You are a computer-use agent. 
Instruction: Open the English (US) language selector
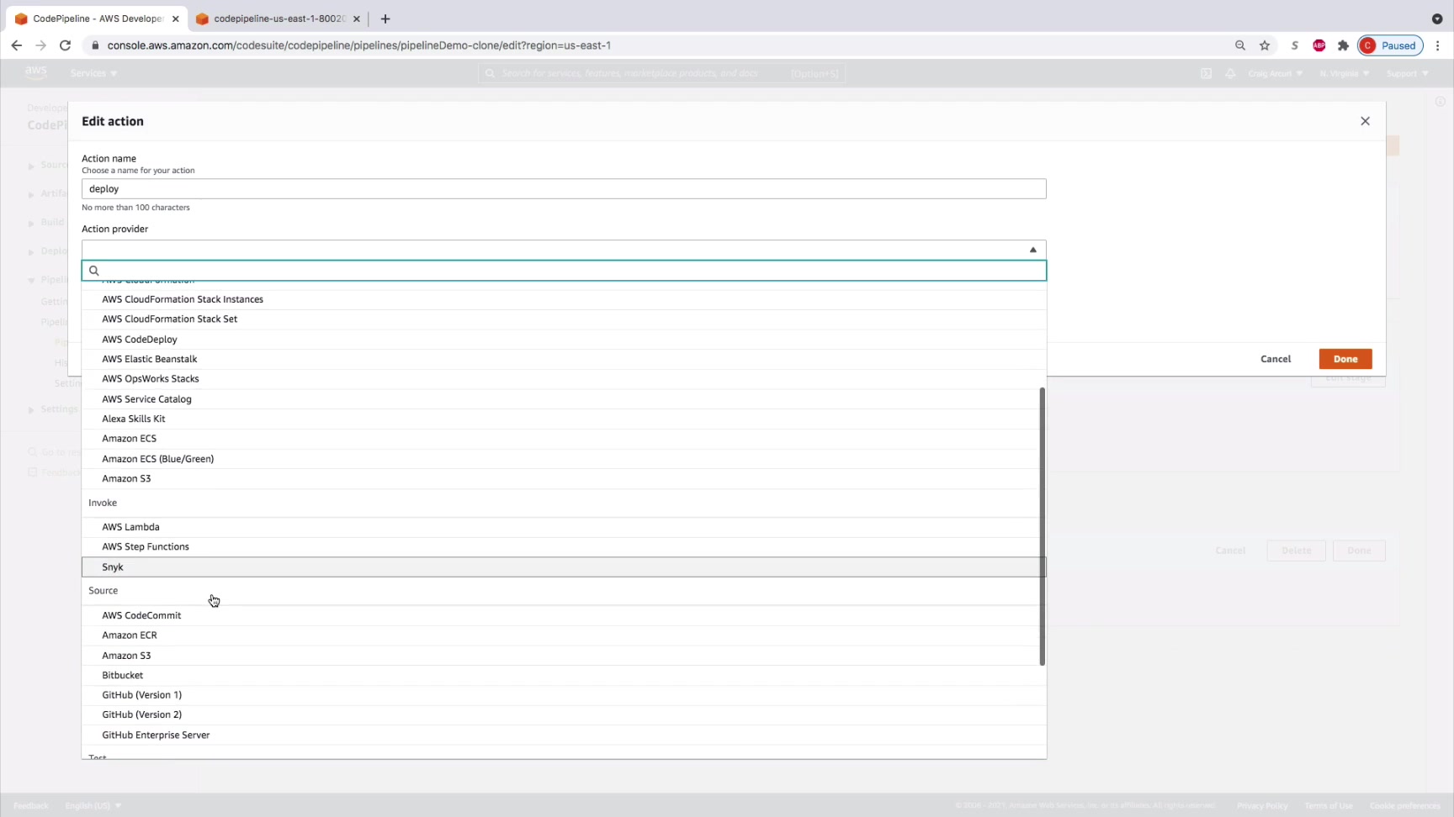coord(93,805)
